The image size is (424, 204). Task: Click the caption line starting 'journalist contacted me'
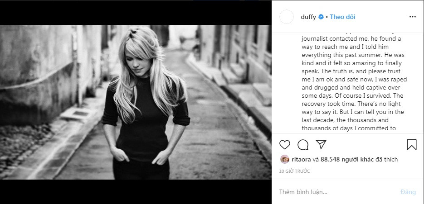[x=347, y=38]
